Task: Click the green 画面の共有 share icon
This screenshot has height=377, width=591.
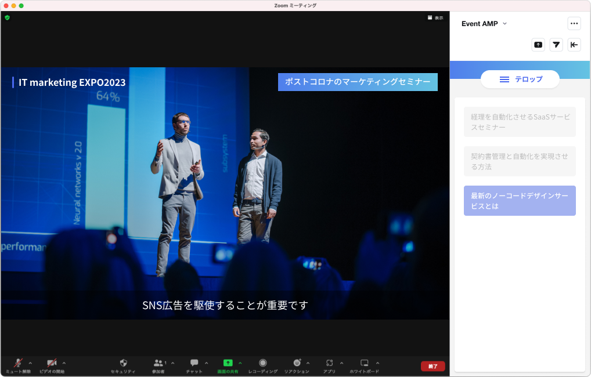Action: [228, 363]
